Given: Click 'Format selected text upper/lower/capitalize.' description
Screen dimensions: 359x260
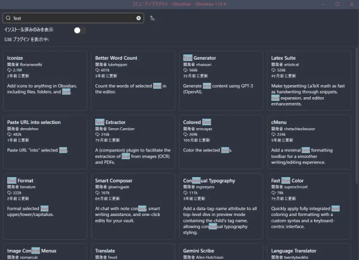Looking at the screenshot, I should pyautogui.click(x=31, y=212).
